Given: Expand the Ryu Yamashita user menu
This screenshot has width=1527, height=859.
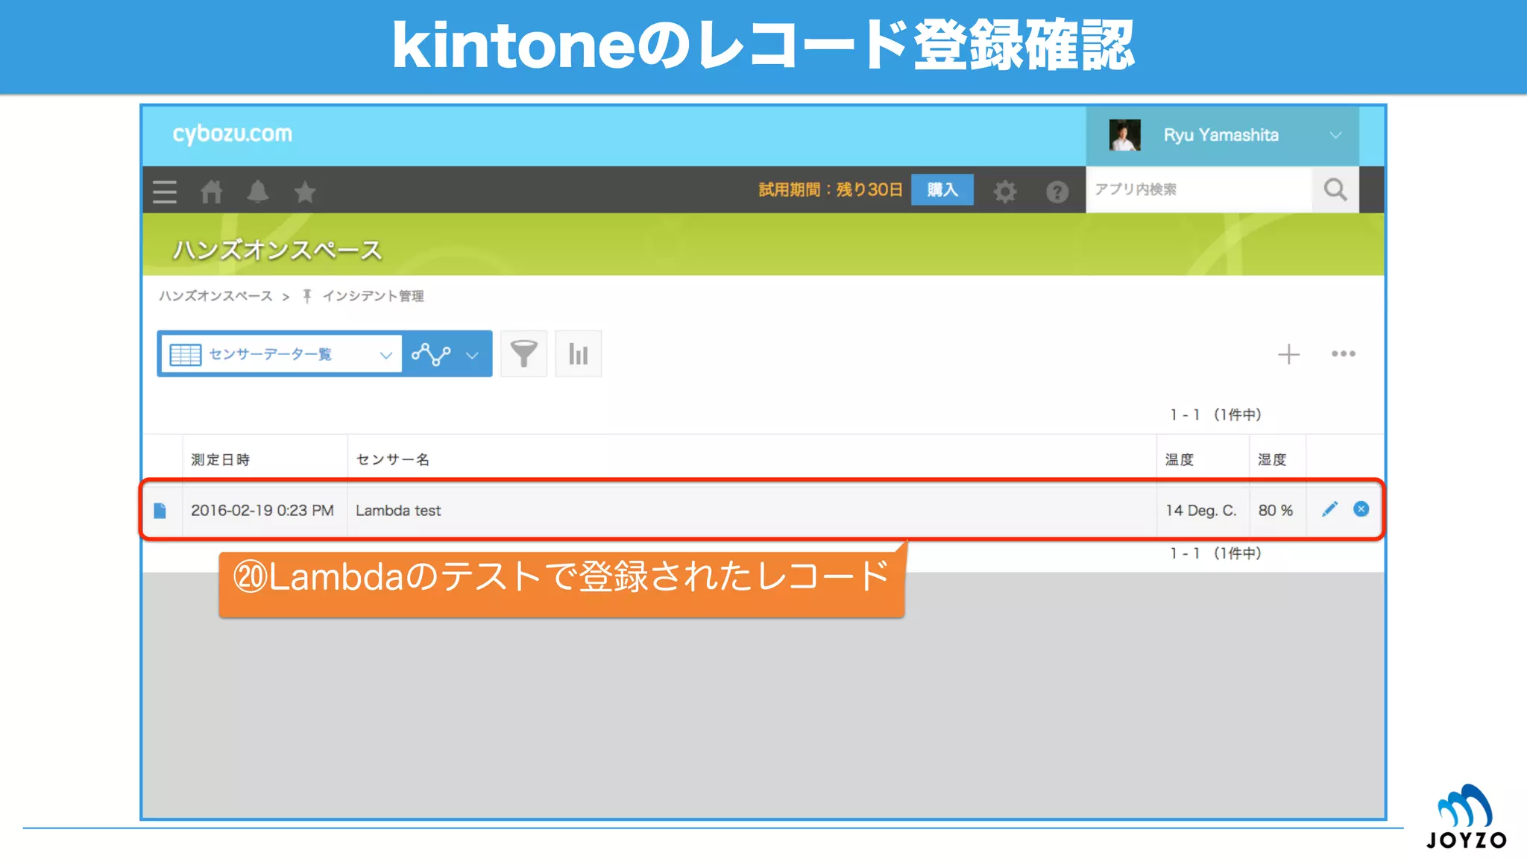Looking at the screenshot, I should pos(1335,135).
